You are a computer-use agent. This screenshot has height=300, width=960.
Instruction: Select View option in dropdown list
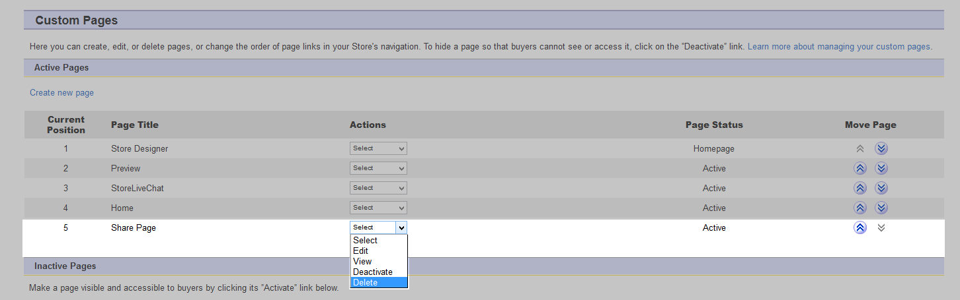(379, 261)
